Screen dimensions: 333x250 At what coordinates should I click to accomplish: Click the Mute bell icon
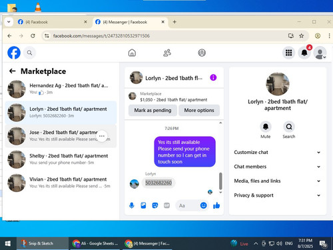[x=266, y=127]
